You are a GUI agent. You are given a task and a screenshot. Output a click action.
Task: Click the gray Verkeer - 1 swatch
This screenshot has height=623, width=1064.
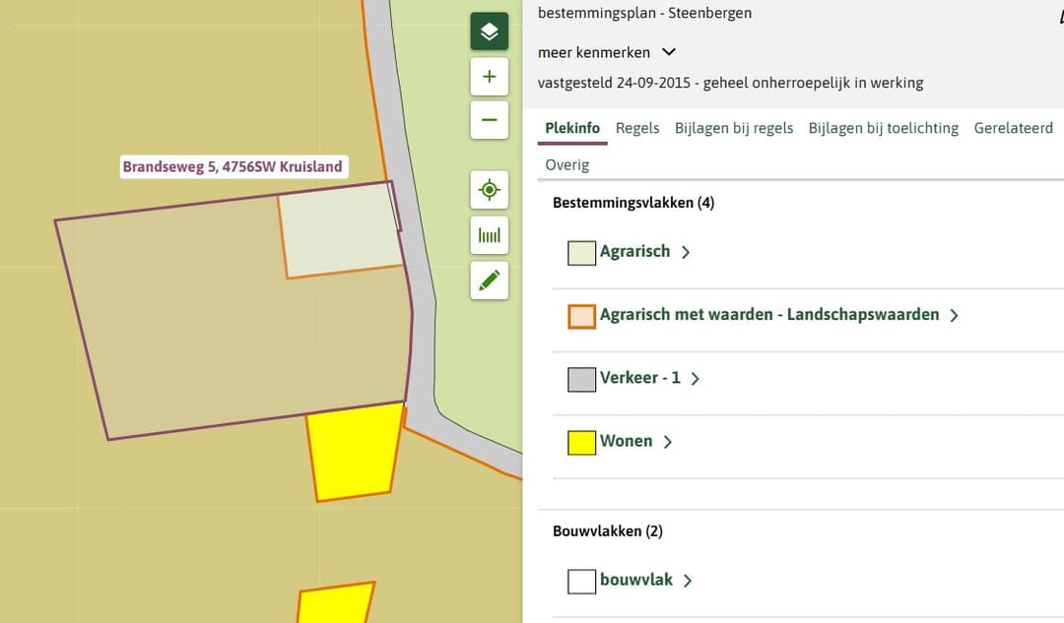pyautogui.click(x=581, y=379)
